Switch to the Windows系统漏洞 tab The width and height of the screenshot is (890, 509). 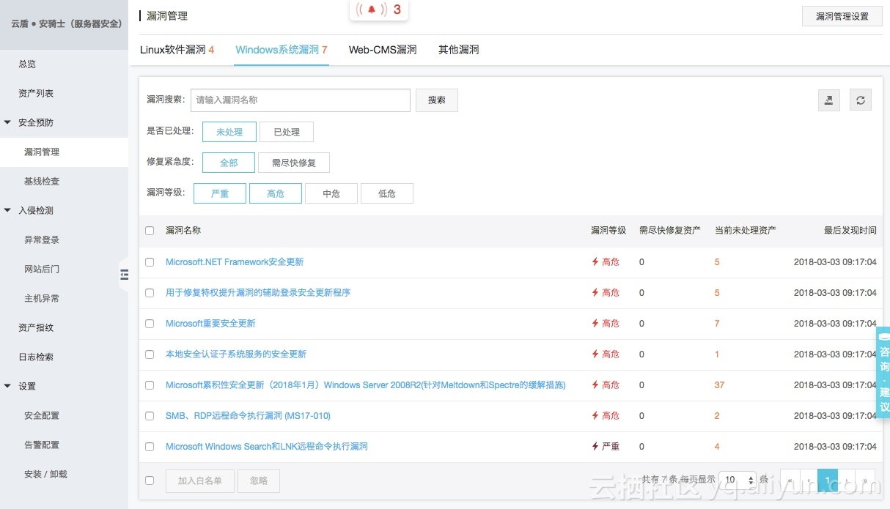(282, 50)
